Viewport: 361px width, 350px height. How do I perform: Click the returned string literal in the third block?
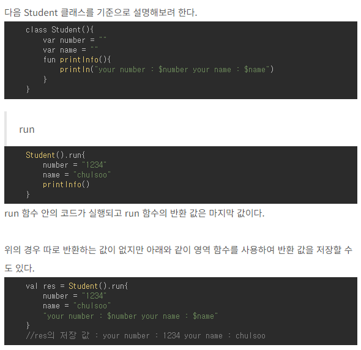[x=130, y=316]
